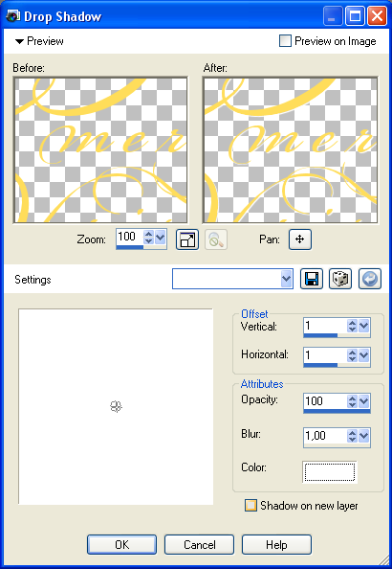The image size is (392, 569).
Task: Toggle the Shadow on new layer checkbox
Action: coord(250,506)
